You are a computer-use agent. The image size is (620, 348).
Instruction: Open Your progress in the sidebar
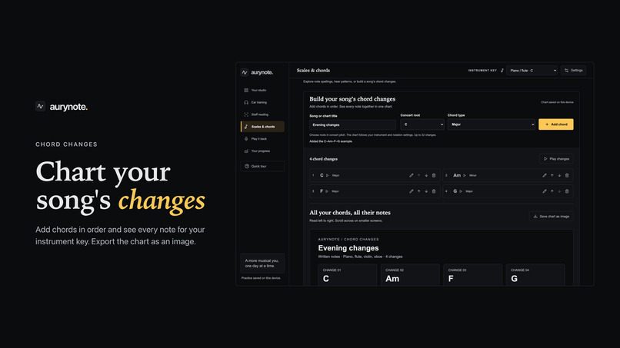[x=262, y=151]
